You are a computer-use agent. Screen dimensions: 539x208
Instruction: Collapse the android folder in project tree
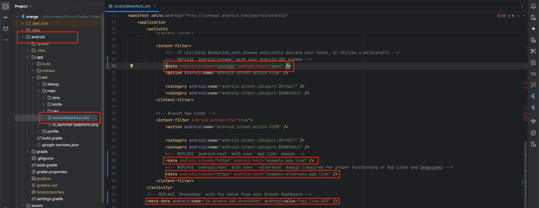pos(22,37)
